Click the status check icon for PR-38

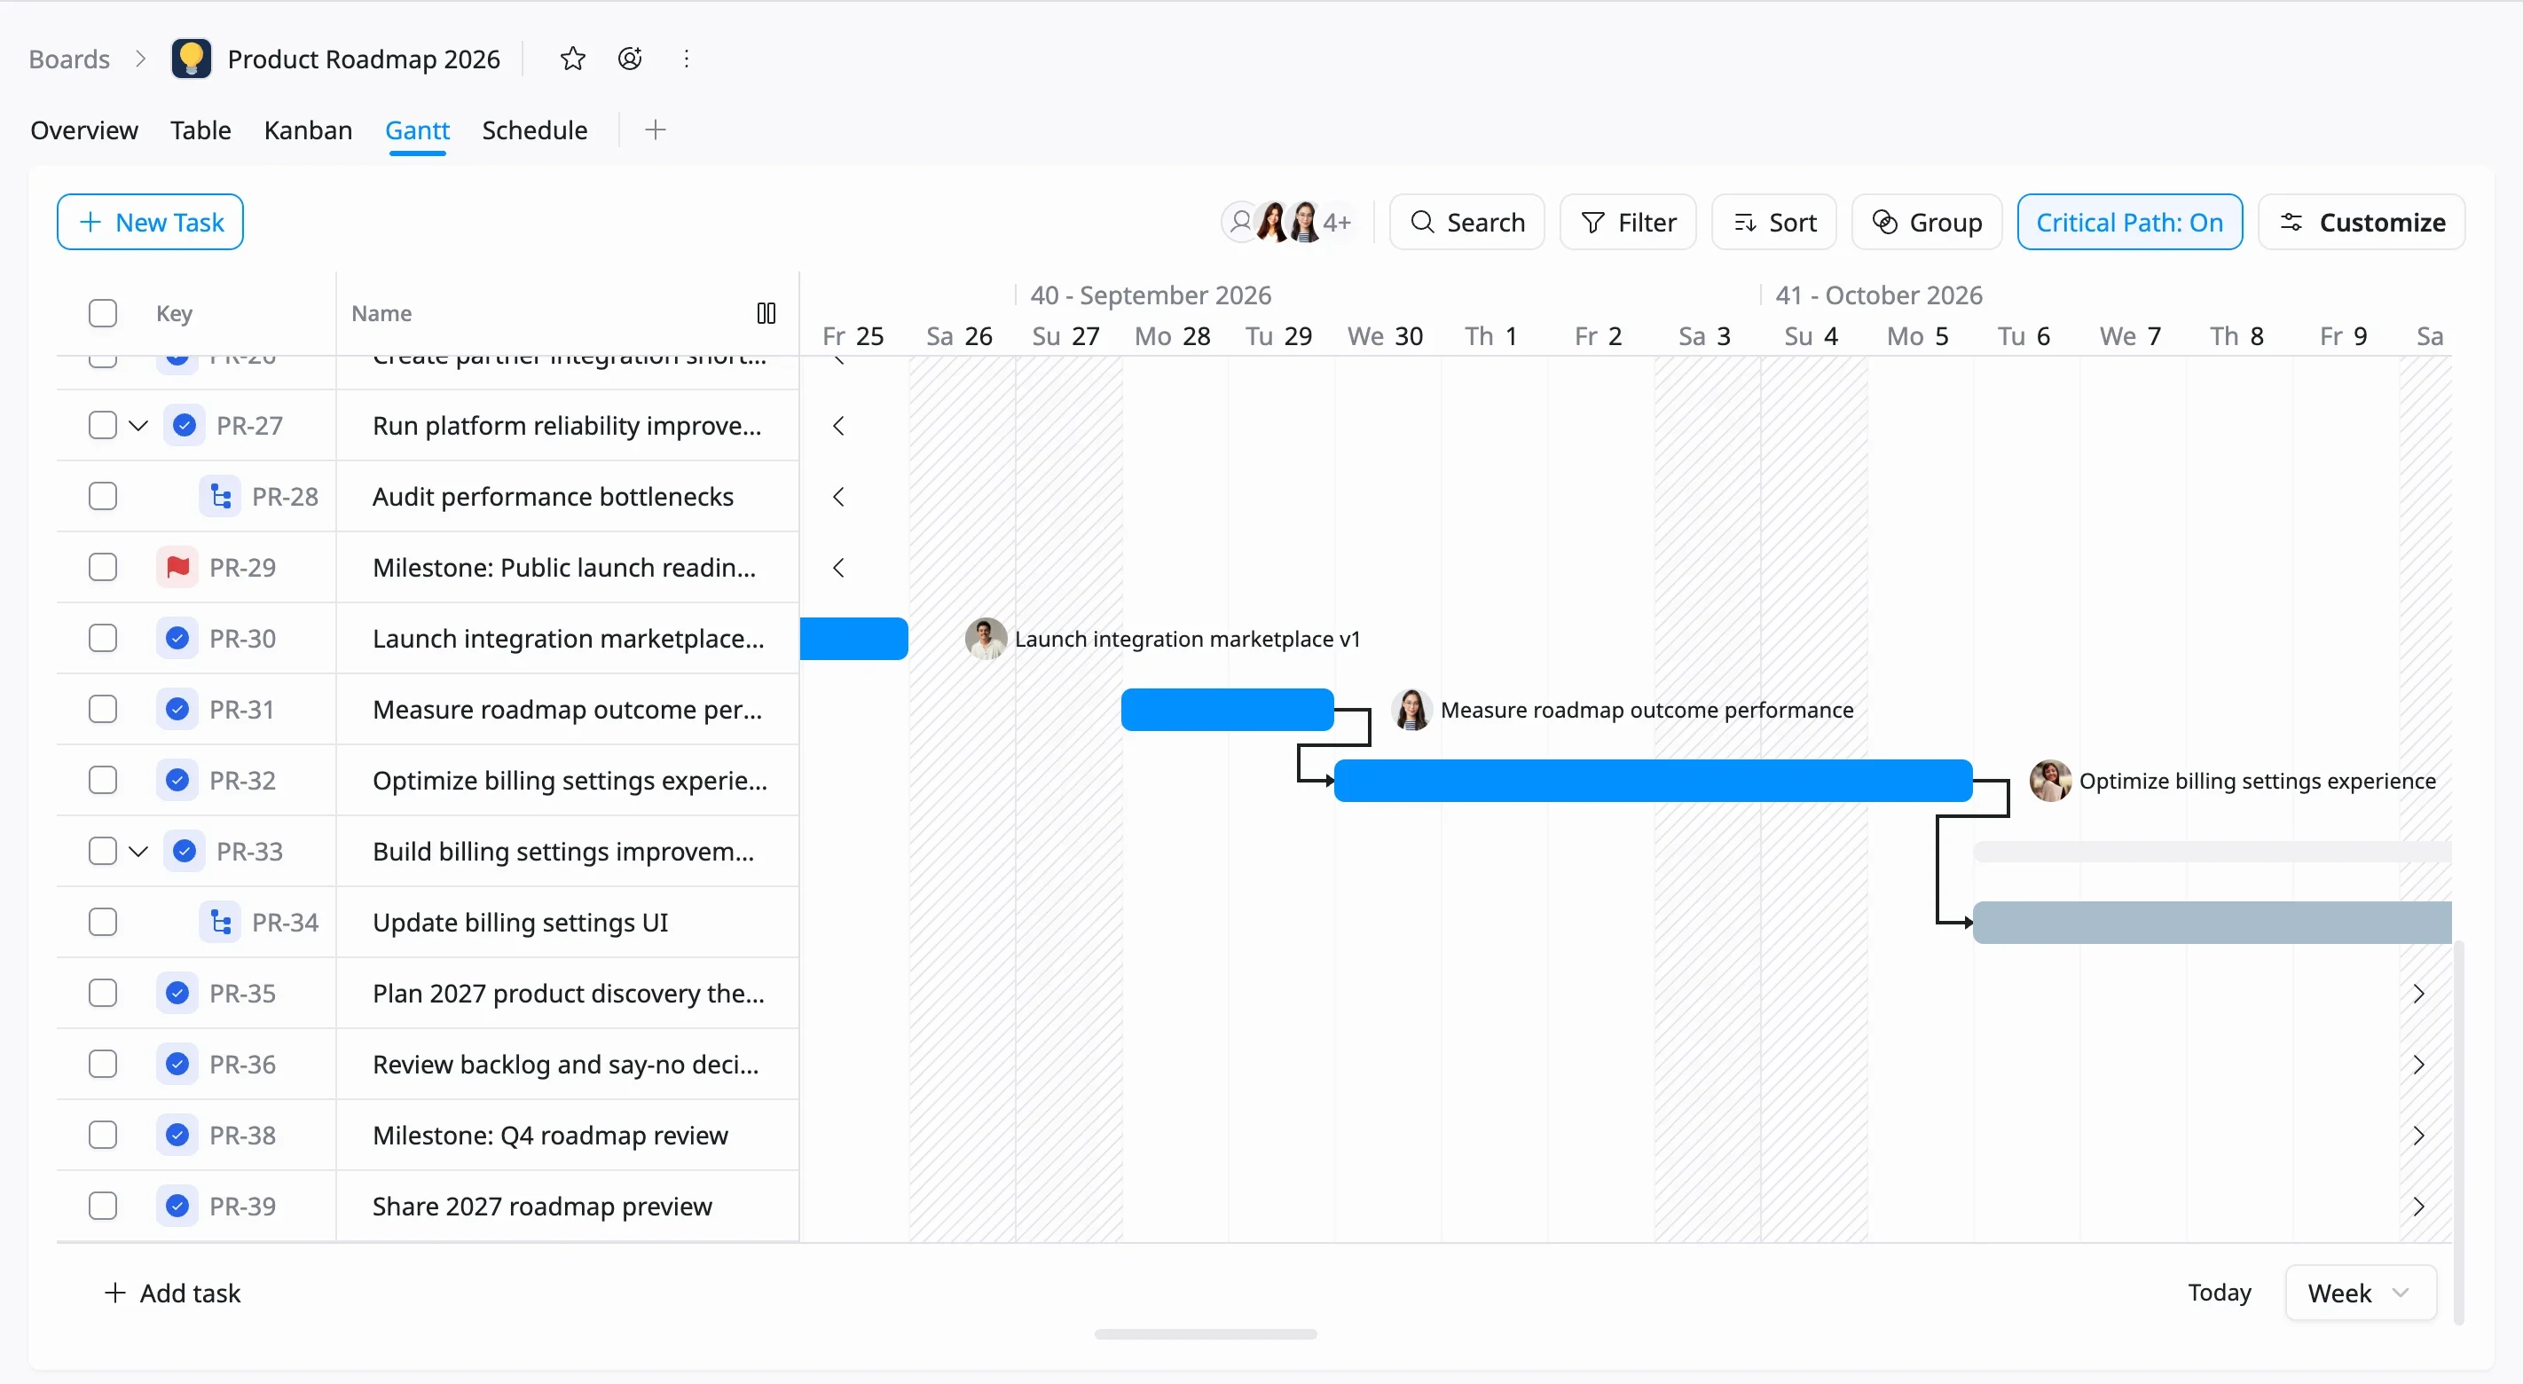(177, 1136)
